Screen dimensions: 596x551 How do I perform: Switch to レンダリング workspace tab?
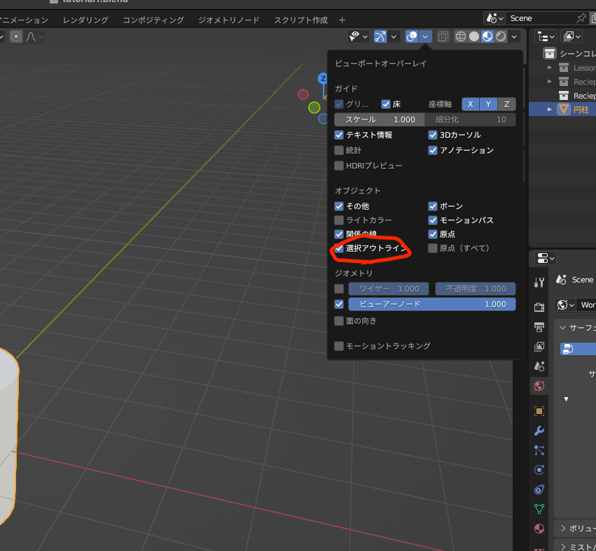tap(85, 20)
